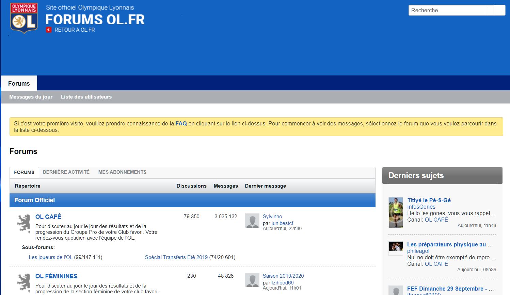
Task: Click the lion icon beside OL CAFÉ
Action: tap(23, 224)
